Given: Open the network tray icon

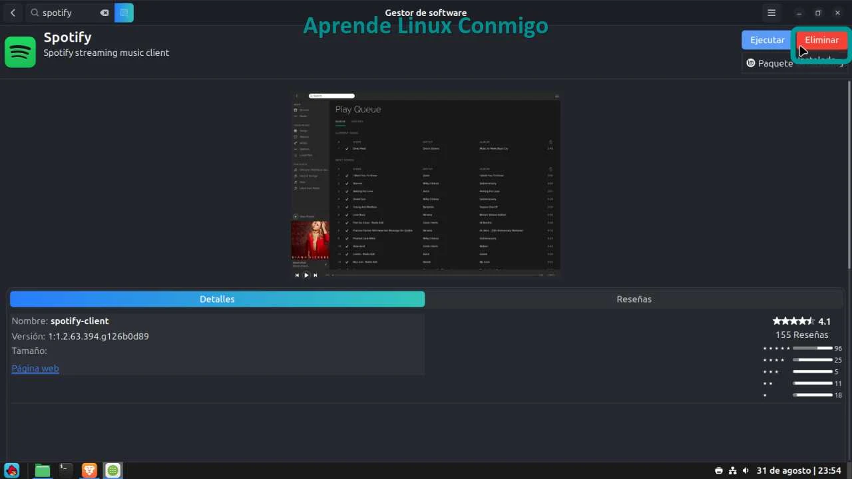Looking at the screenshot, I should coord(733,471).
